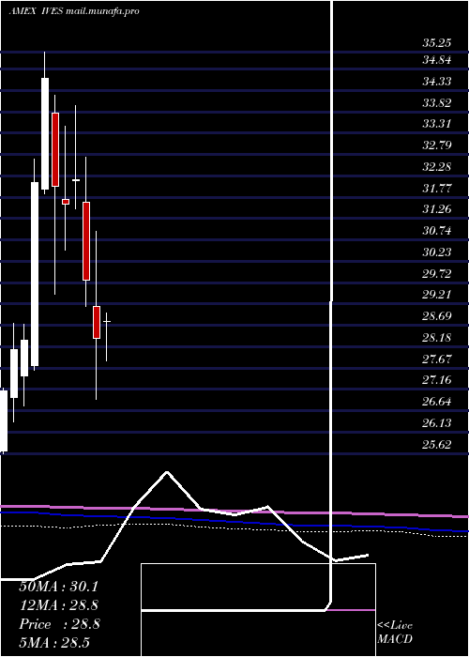469x657 pixels.
Task: Click the 28.69 price axis label
Action: click(437, 316)
